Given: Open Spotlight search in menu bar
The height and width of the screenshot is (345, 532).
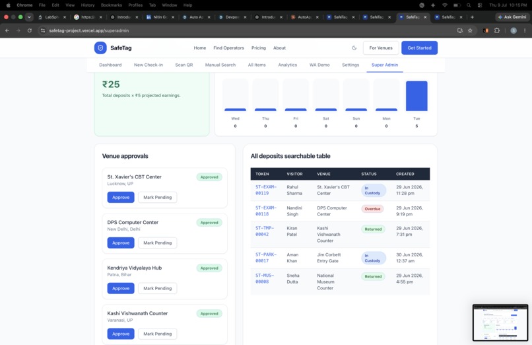Looking at the screenshot, I should point(469,5).
